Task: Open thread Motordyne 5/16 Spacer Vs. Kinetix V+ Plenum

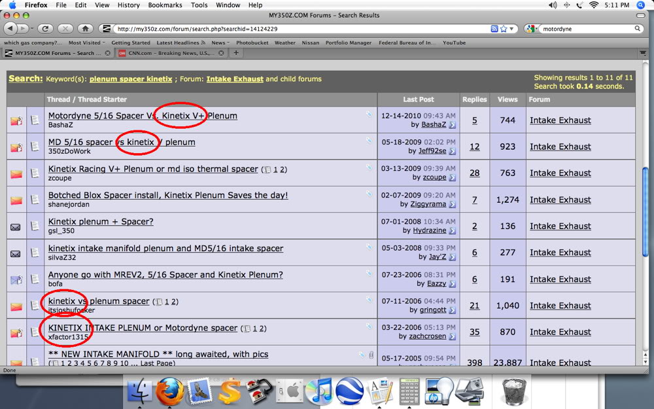Action: pyautogui.click(x=143, y=116)
